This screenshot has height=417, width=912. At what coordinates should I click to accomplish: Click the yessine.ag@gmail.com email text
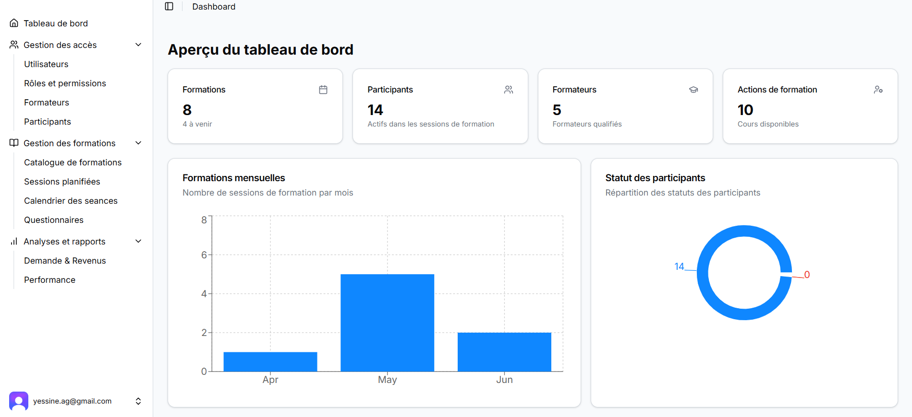coord(72,401)
